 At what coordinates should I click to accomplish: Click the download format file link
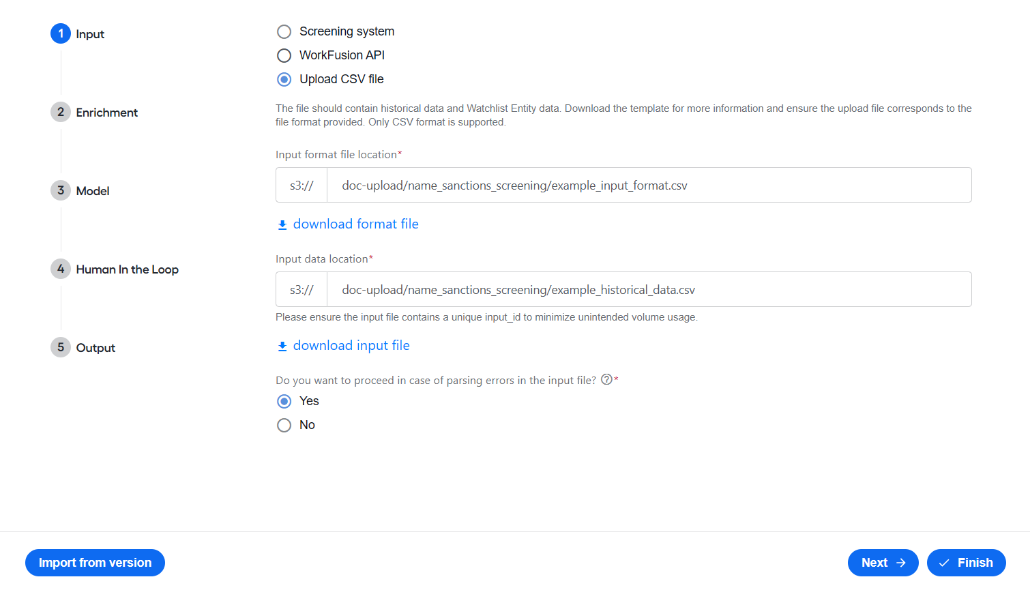[x=355, y=224]
